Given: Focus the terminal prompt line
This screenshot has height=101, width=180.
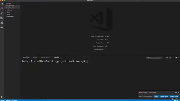Looking at the screenshot, I should tap(55, 61).
